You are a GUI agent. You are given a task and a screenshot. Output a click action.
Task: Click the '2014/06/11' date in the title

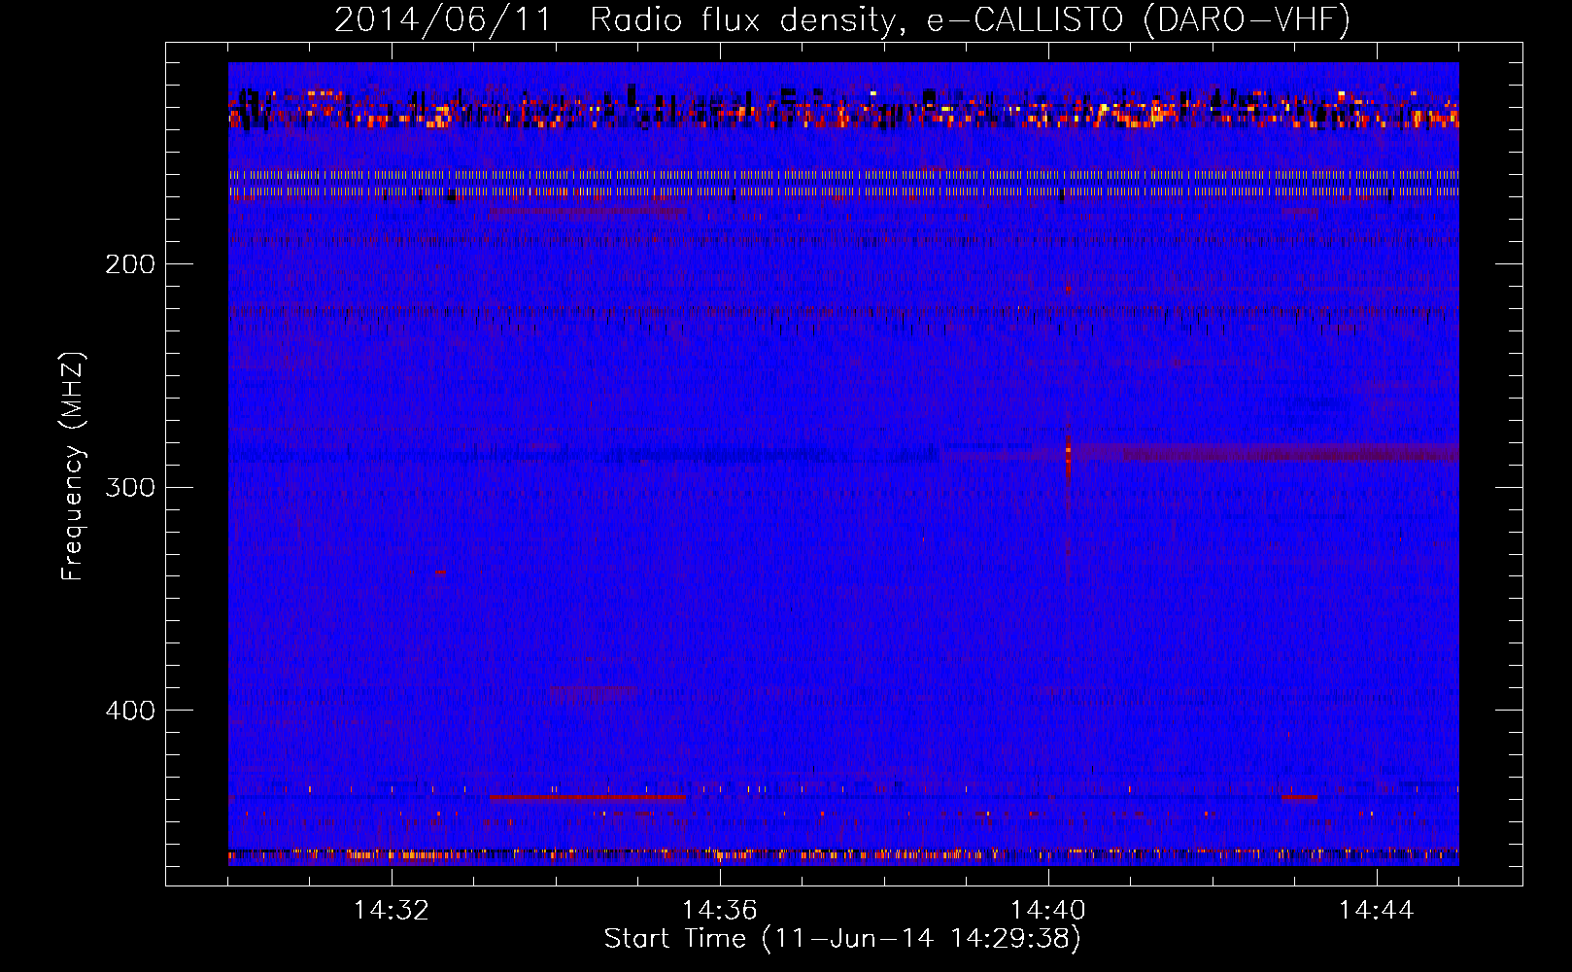[443, 20]
